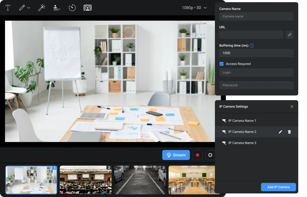The image size is (307, 197).
Task: Click the link icon beside URL field
Action: pos(289,35)
